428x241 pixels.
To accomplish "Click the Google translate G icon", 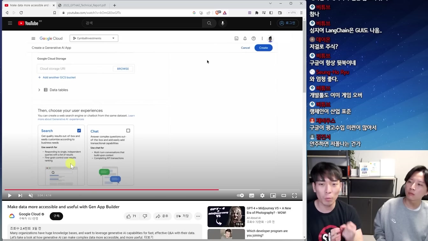I will point(194,13).
